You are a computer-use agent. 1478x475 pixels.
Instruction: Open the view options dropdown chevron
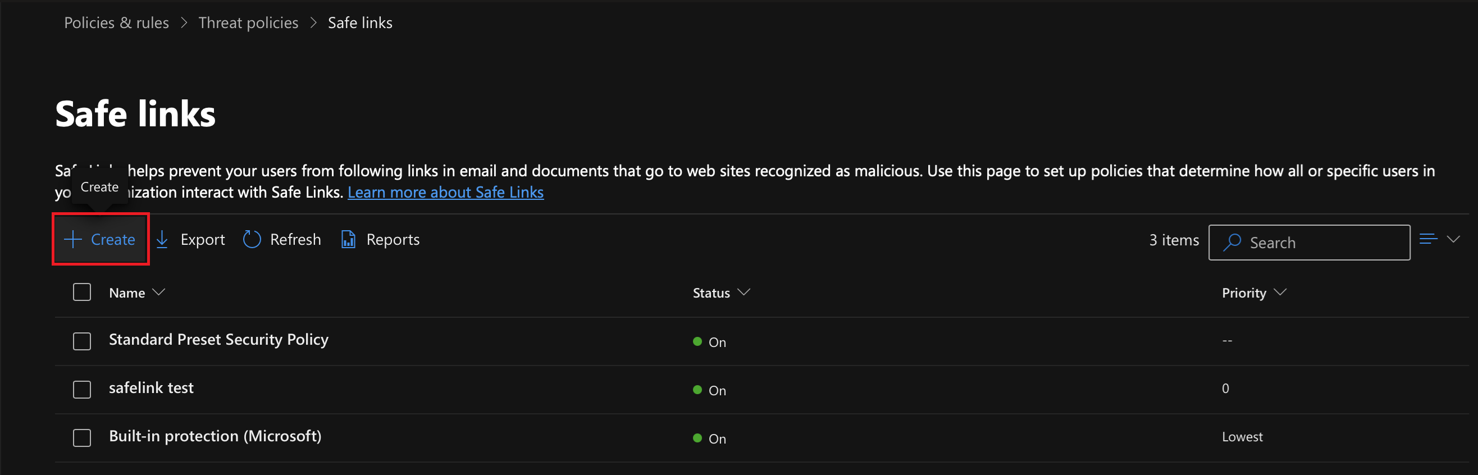pos(1453,239)
